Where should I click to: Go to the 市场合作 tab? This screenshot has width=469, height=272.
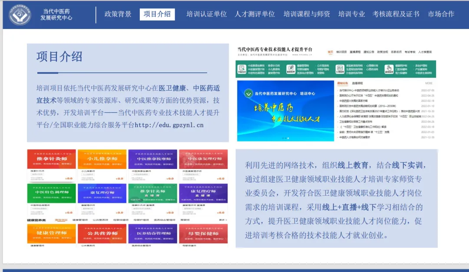441,14
